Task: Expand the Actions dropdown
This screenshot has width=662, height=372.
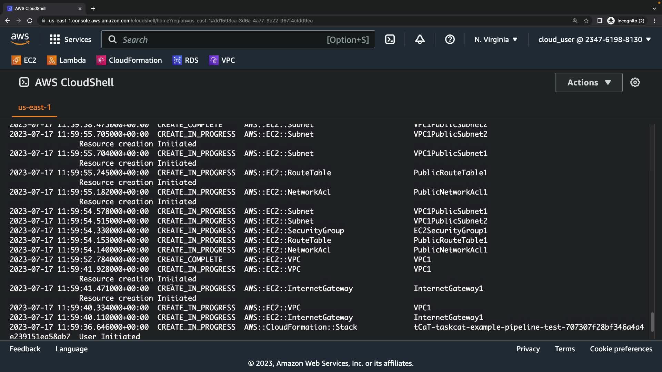Action: pyautogui.click(x=589, y=82)
